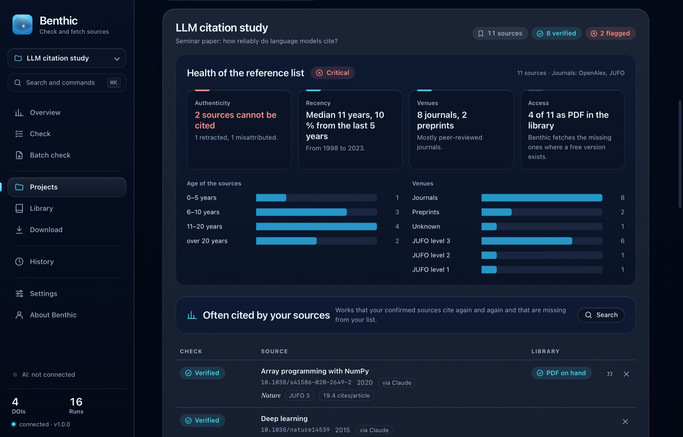Viewport: 683px width, 437px height.
Task: Click the 16 Runs counter
Action: [76, 405]
